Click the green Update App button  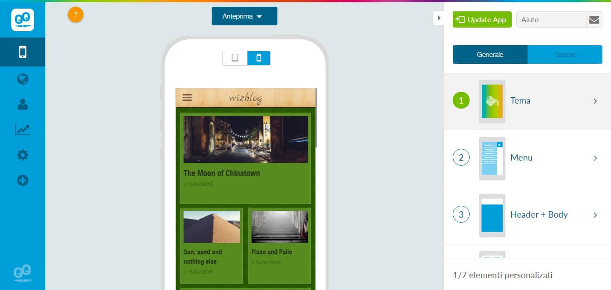[x=482, y=19]
